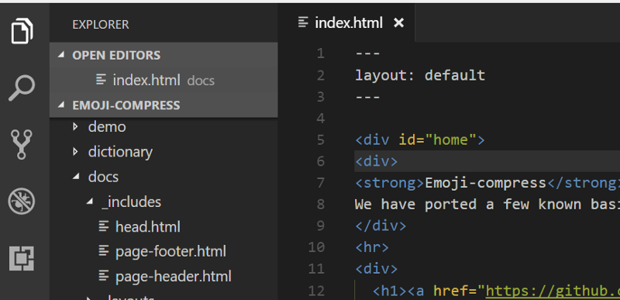The height and width of the screenshot is (300, 620).
Task: Click the closing </div> on line 9
Action: [381, 226]
